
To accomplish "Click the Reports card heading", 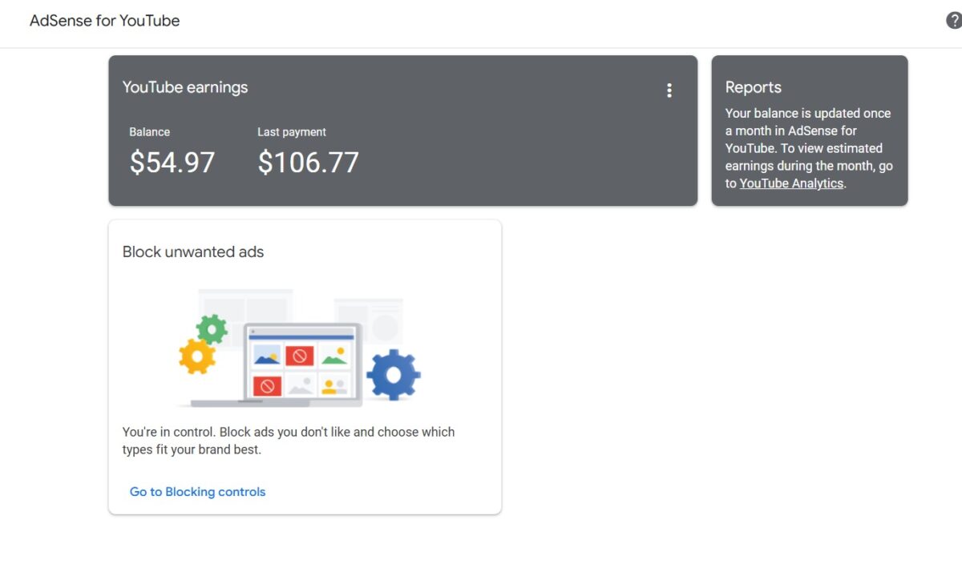I will pos(753,87).
